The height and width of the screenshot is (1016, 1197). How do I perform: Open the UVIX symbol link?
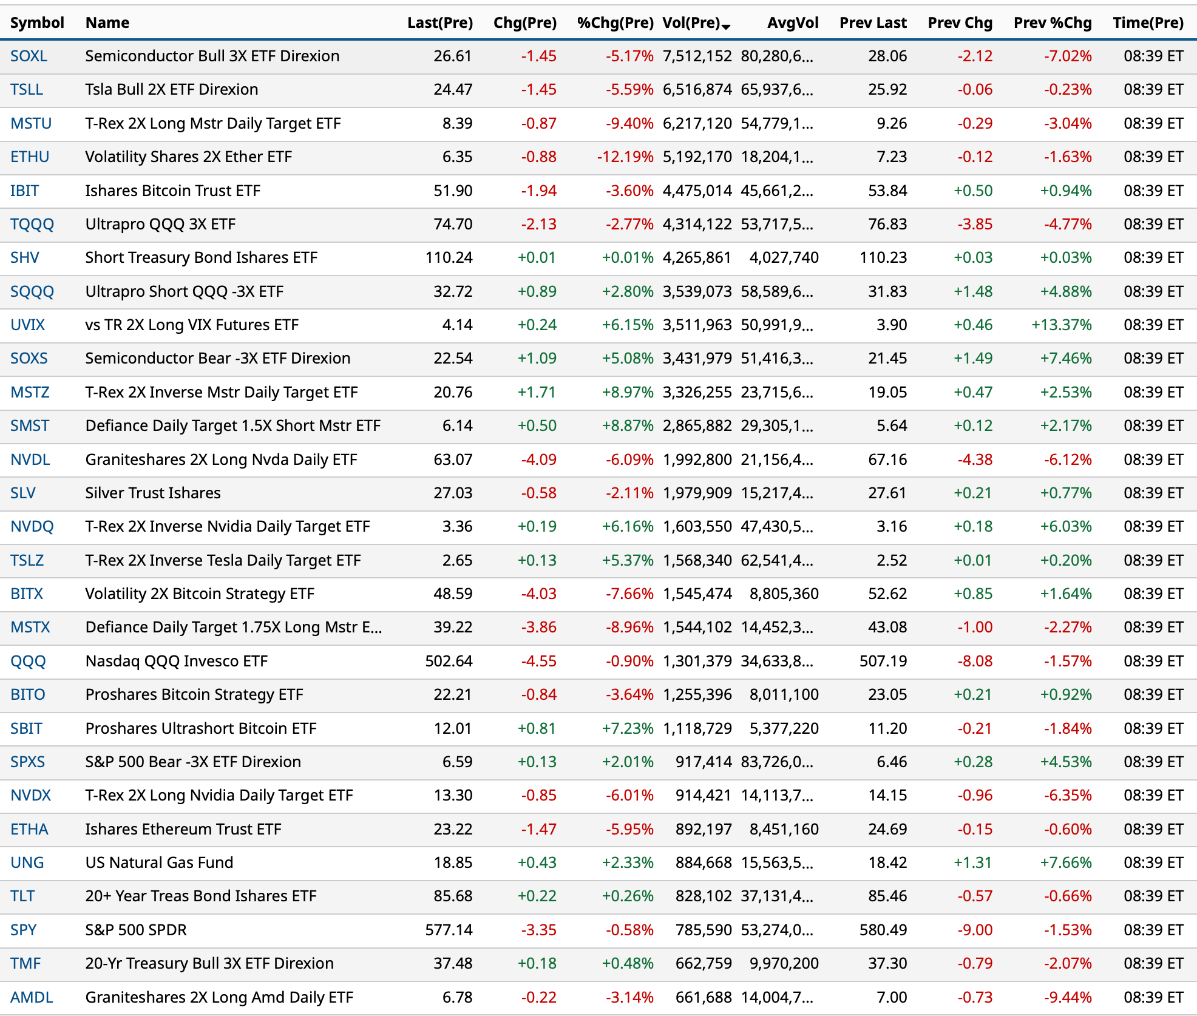(x=27, y=325)
